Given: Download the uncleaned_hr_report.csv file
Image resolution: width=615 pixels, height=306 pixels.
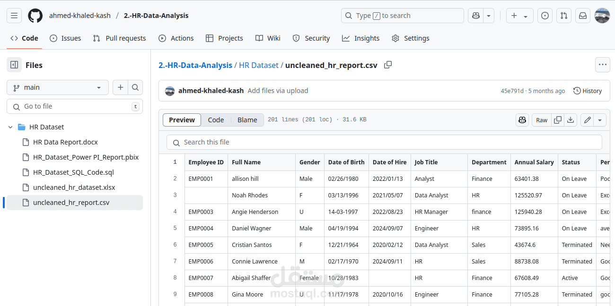Looking at the screenshot, I should 571,119.
